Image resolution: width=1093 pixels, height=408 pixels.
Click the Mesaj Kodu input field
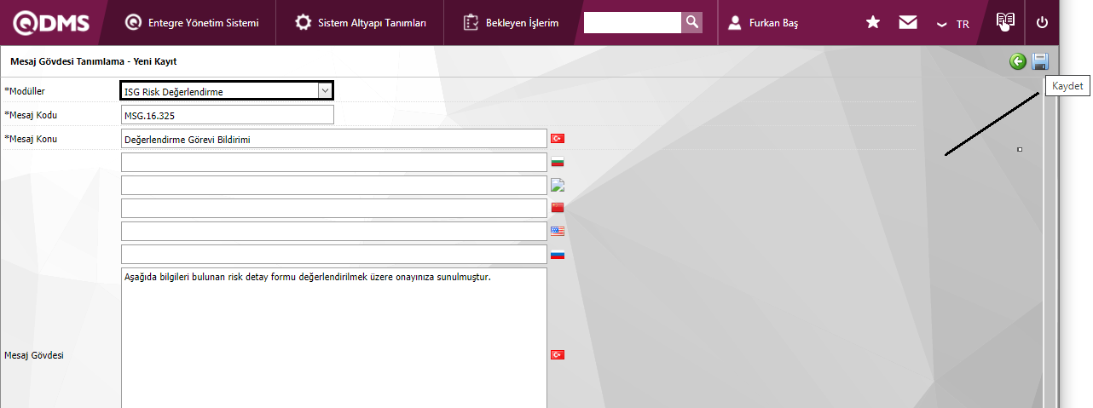point(228,114)
